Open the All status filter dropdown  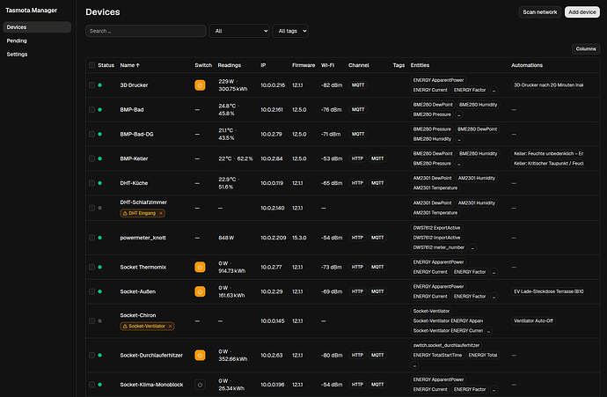(x=239, y=31)
